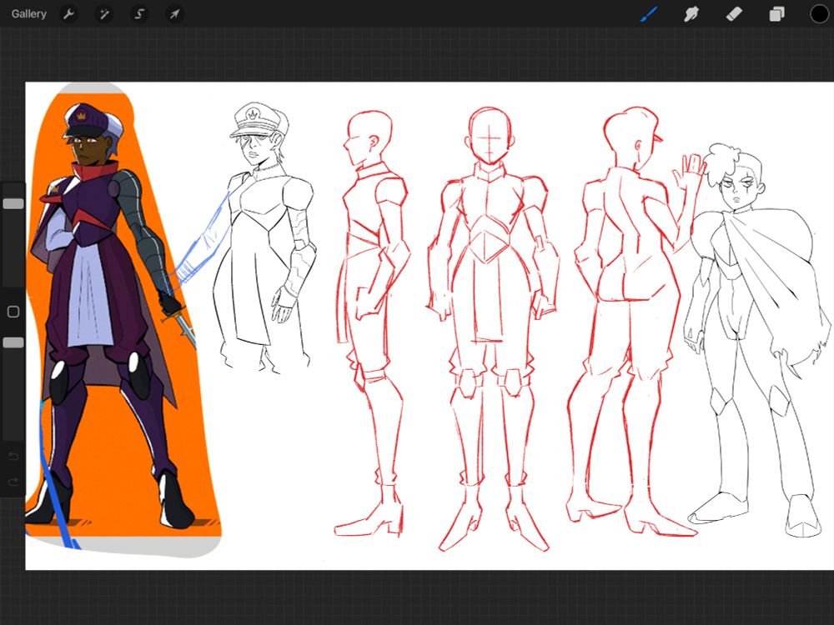834x625 pixels.
Task: Return to the Gallery
Action: coord(28,14)
